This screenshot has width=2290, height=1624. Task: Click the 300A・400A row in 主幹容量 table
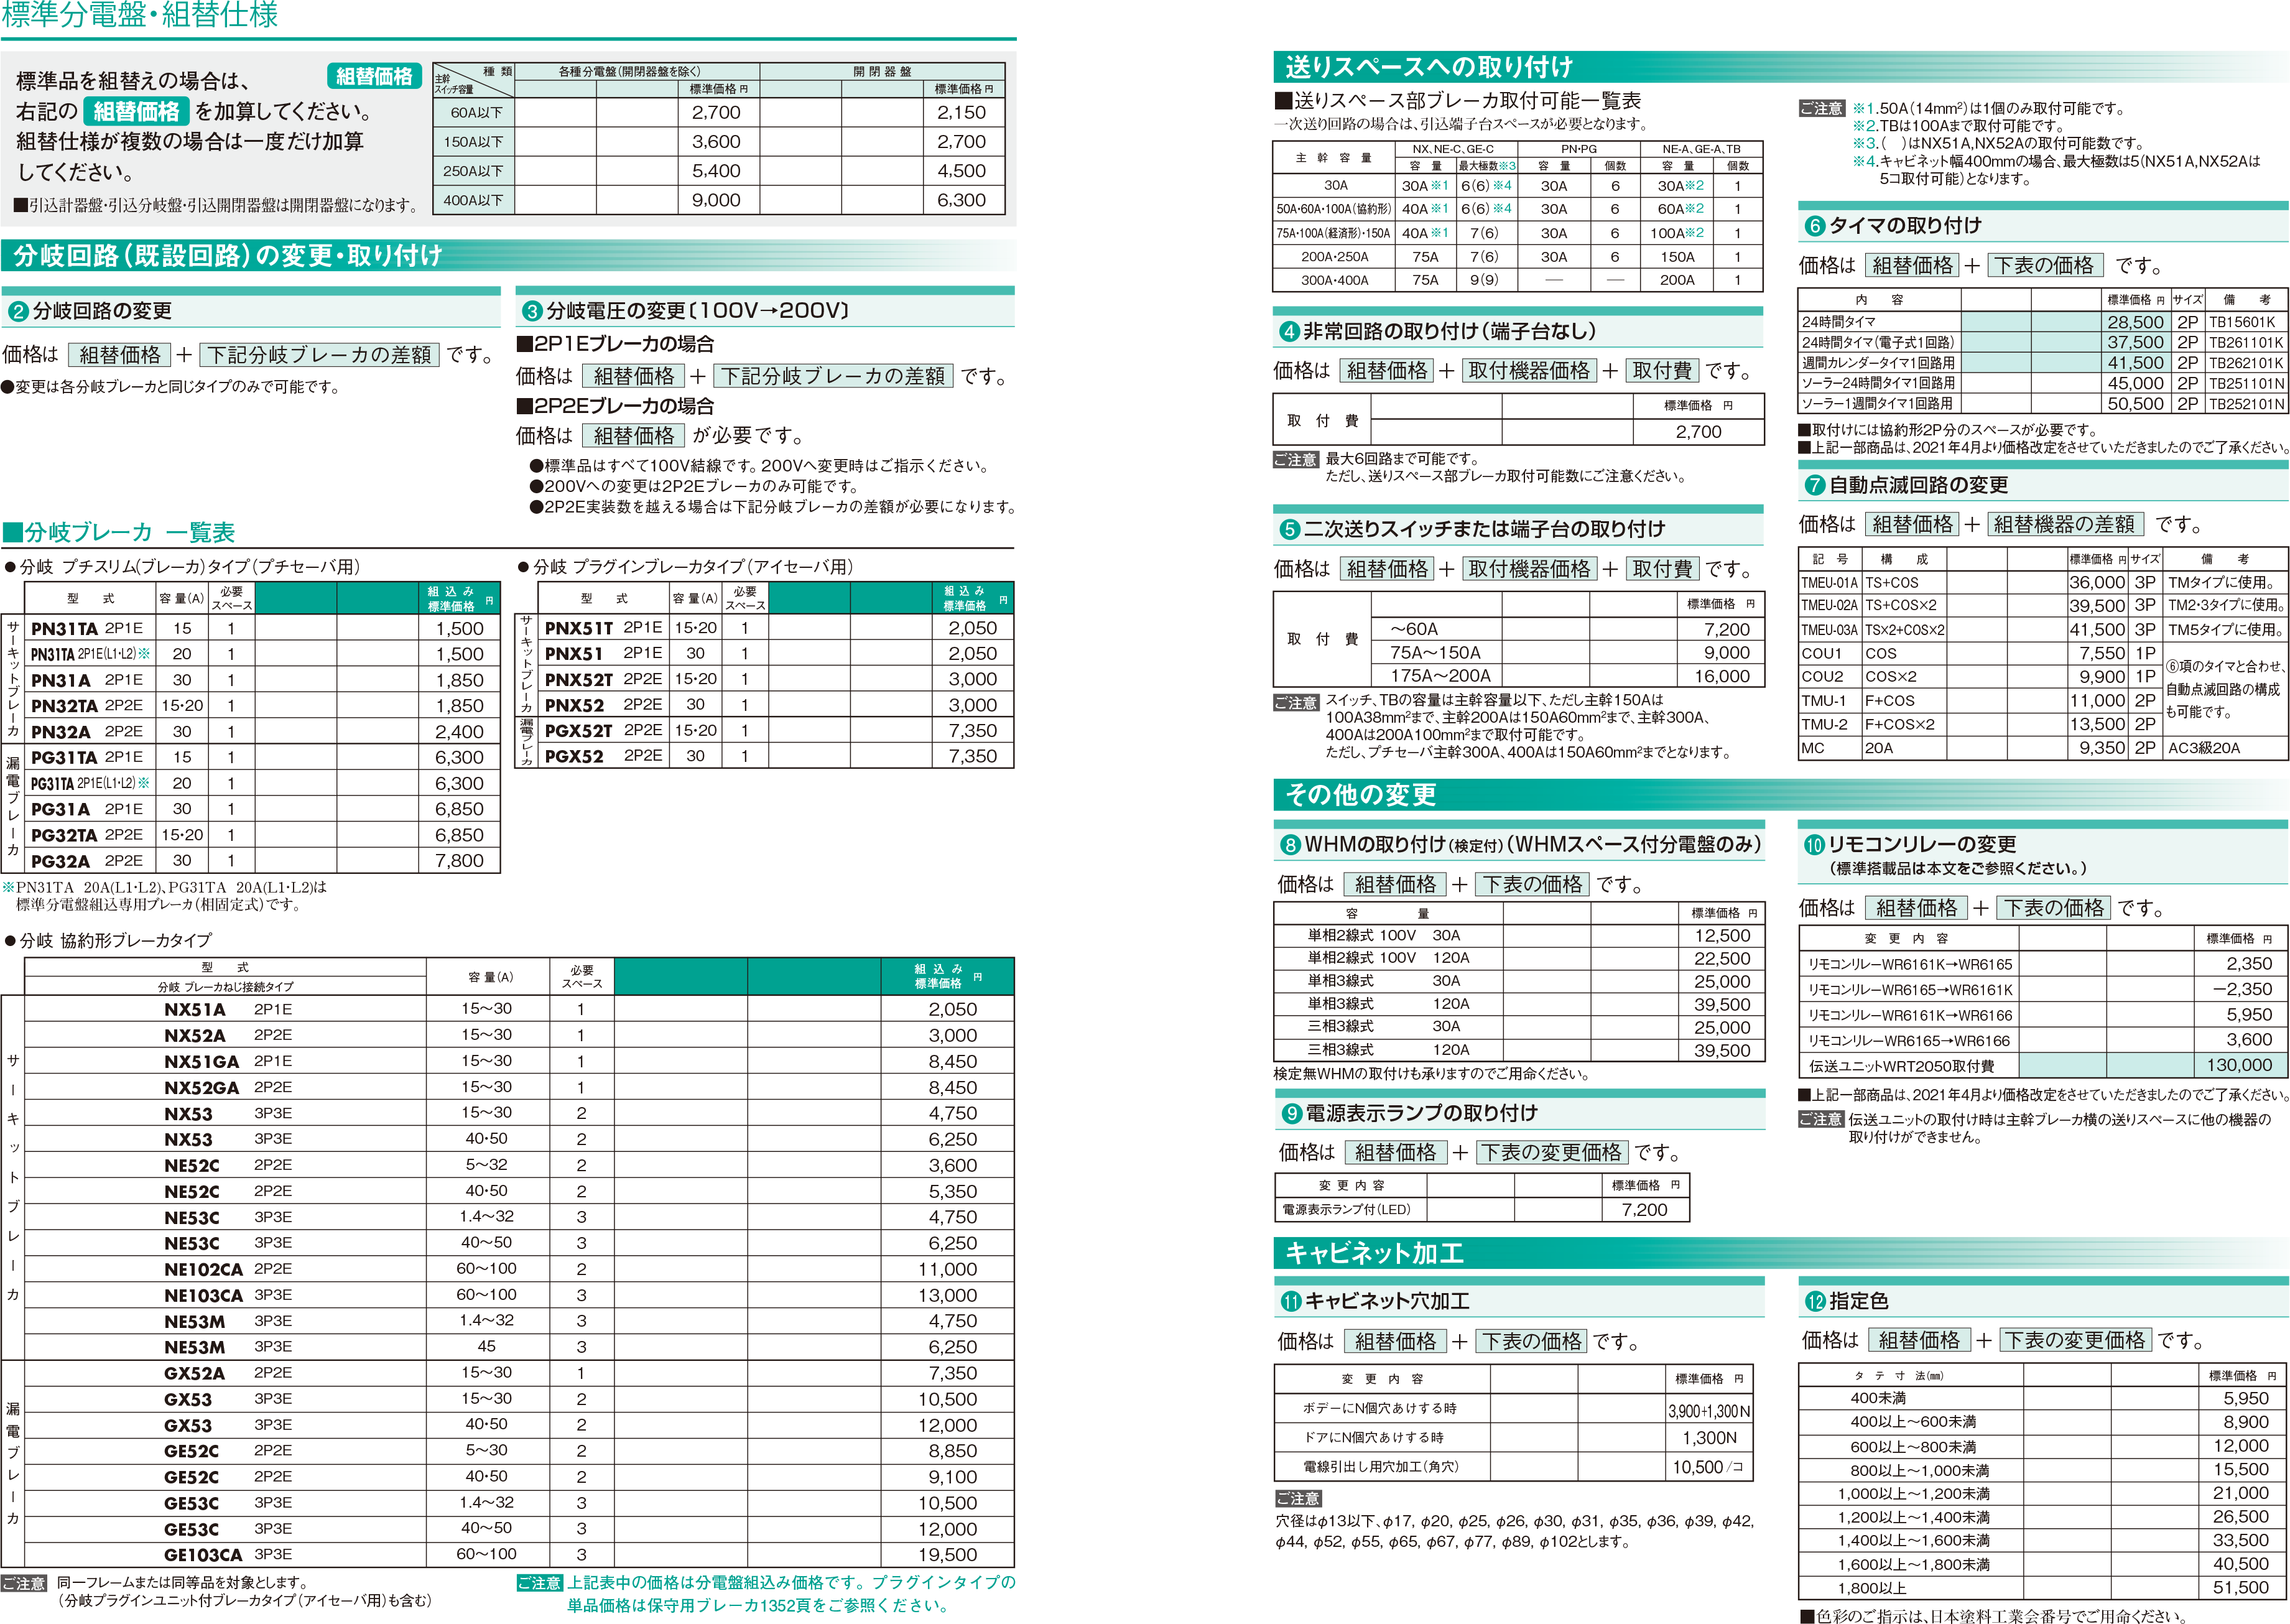pos(1518,281)
